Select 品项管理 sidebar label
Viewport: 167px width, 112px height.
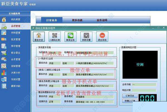16,26
